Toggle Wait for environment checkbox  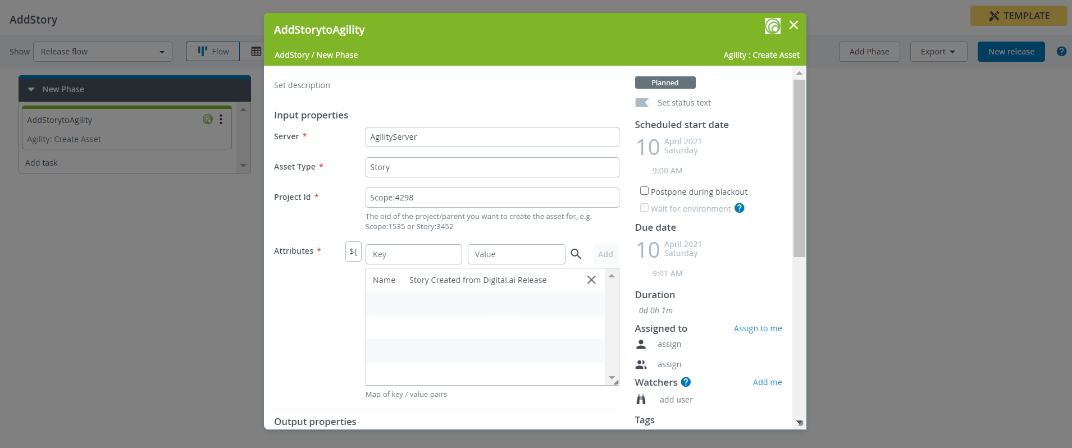pyautogui.click(x=644, y=208)
